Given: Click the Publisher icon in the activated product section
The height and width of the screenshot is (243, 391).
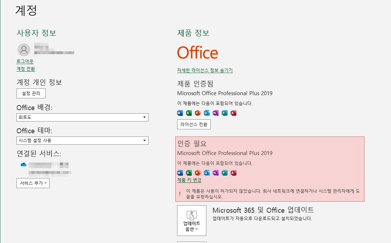Looking at the screenshot, I should pyautogui.click(x=225, y=113).
